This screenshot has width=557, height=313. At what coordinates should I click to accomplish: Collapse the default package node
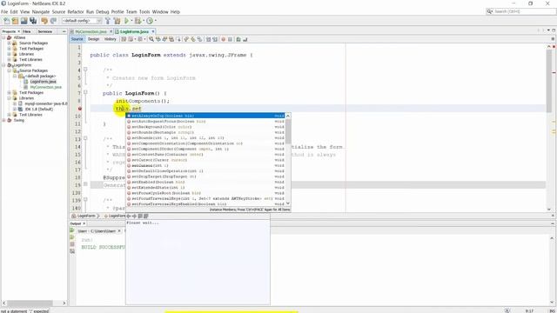pyautogui.click(x=15, y=77)
